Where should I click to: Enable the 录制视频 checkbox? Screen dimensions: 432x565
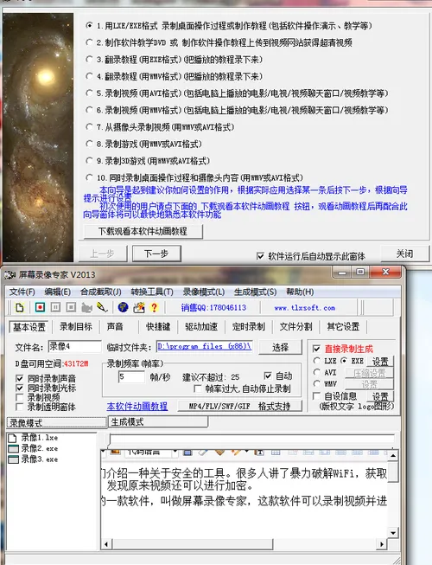tap(20, 397)
